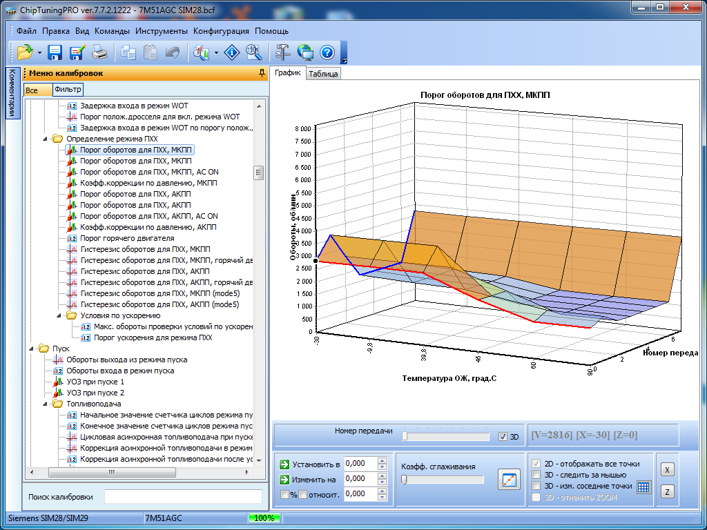Viewport: 707px width, 530px height.
Task: Click the blue info diamond icon
Action: coord(233,52)
